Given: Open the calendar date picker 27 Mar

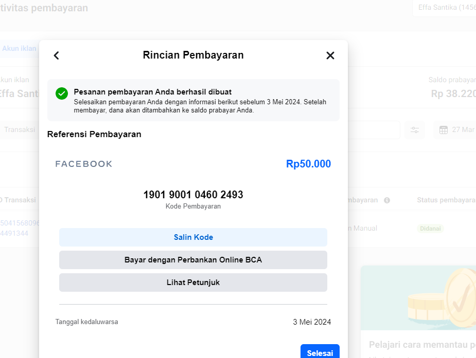Looking at the screenshot, I should tap(455, 130).
